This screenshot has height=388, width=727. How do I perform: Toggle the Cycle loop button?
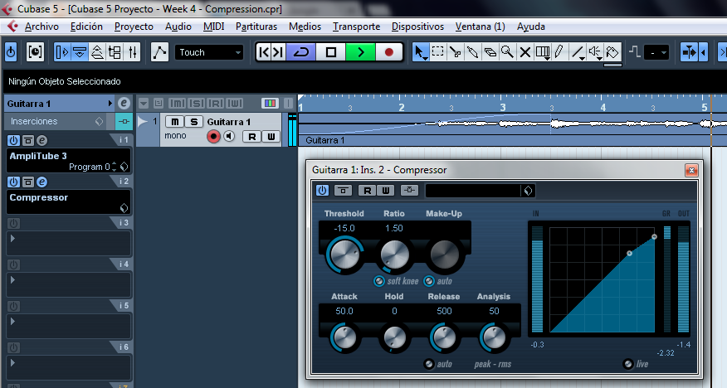(x=300, y=52)
